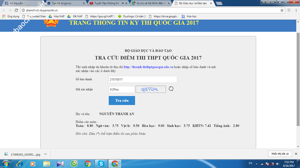Open Skype from the taskbar
Screen dimensions: 300x168
tap(101, 163)
